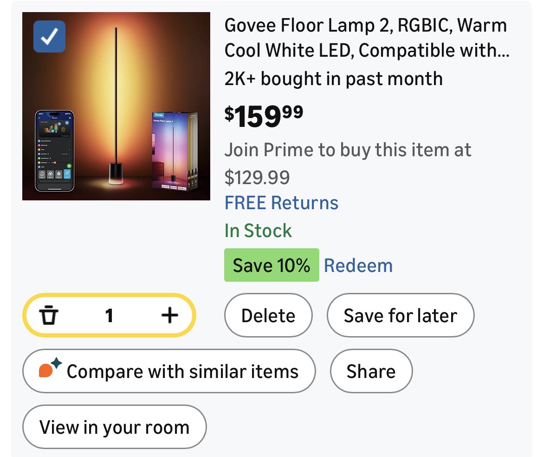Click the floor lamp product thumbnail
This screenshot has width=543, height=457.
pos(116,106)
